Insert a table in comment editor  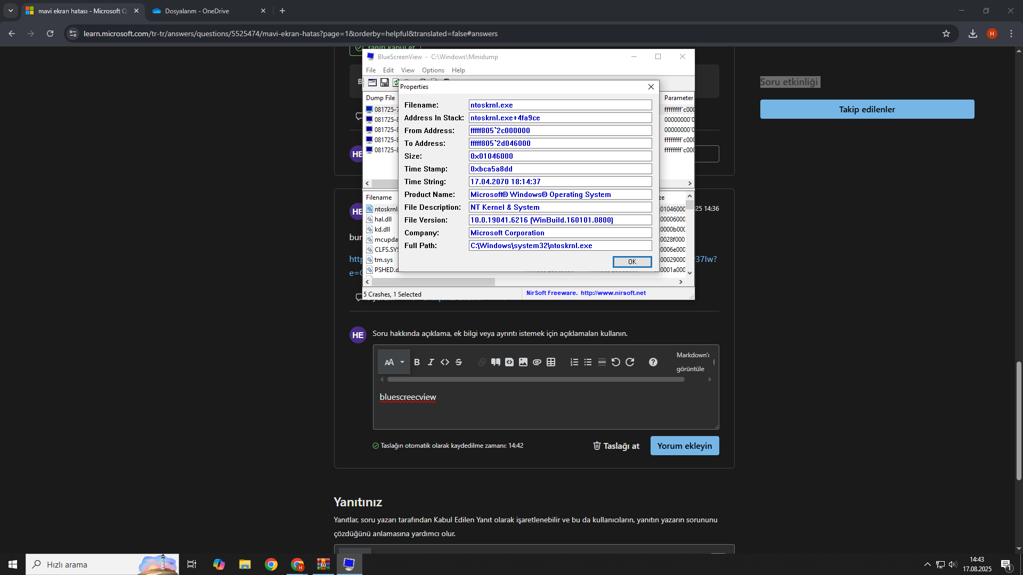coord(551,362)
